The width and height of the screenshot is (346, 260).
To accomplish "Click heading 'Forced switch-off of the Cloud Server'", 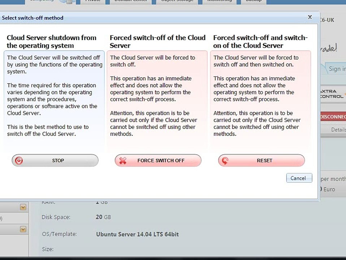I will (157, 42).
